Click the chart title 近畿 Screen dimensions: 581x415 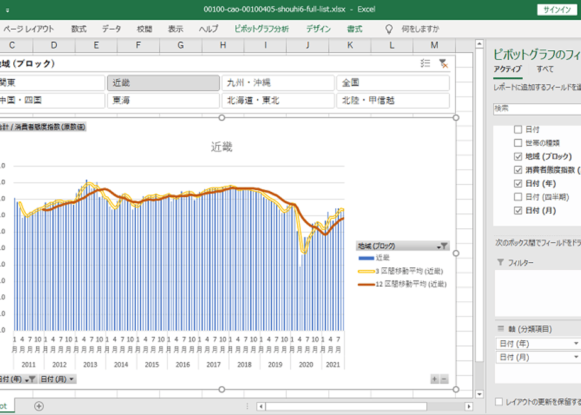(221, 147)
